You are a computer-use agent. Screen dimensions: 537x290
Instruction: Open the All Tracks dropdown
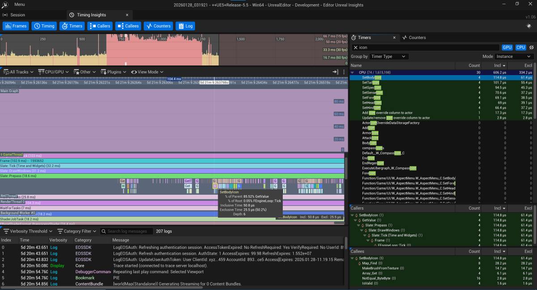pos(18,72)
